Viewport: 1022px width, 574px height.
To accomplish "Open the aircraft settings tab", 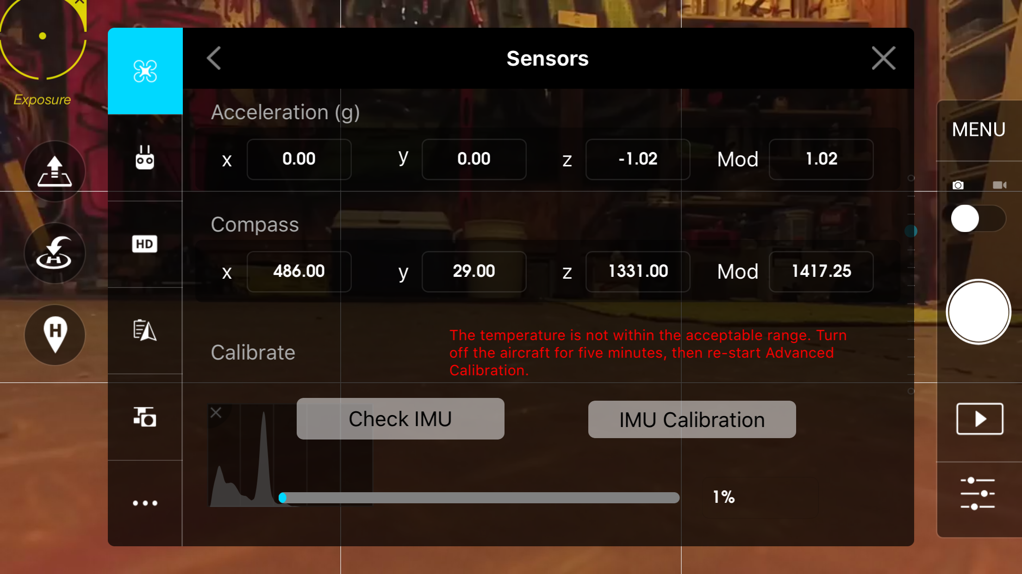I will pos(145,71).
